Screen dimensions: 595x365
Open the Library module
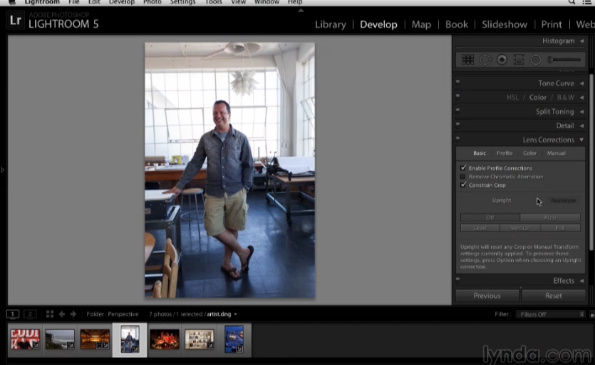pos(331,24)
